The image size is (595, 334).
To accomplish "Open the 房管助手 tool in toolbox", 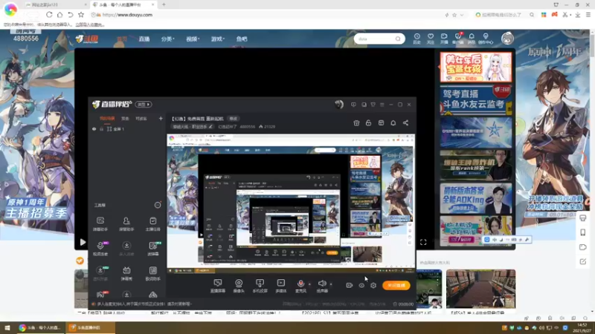I will [126, 224].
